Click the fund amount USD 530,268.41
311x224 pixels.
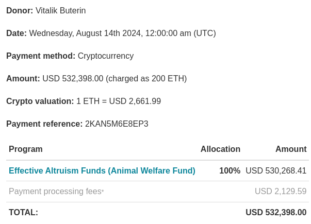[276, 171]
